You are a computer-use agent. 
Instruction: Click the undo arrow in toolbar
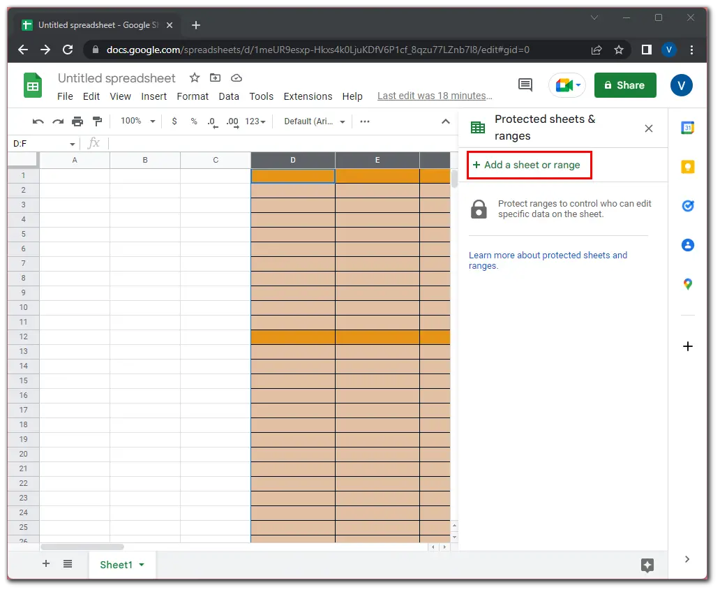pos(38,121)
